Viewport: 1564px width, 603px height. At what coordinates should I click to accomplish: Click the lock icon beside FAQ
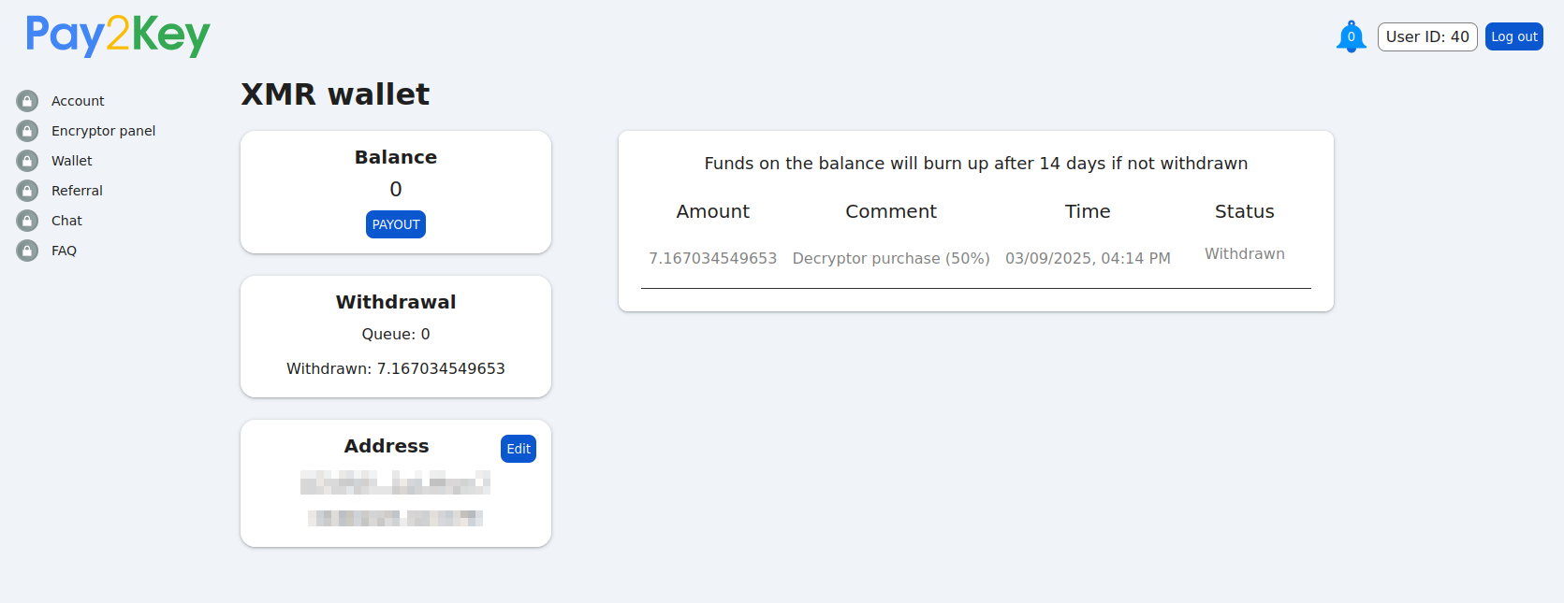(27, 251)
